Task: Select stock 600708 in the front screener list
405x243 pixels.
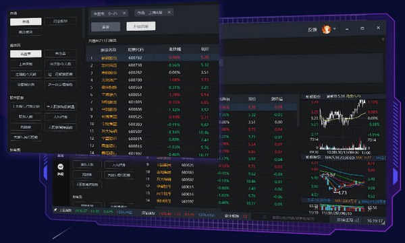Action: coord(153,80)
